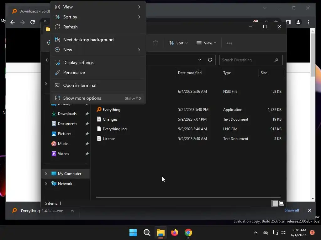Click the Delete trash icon in toolbar
Image resolution: width=321 pixels, height=240 pixels.
point(155,43)
